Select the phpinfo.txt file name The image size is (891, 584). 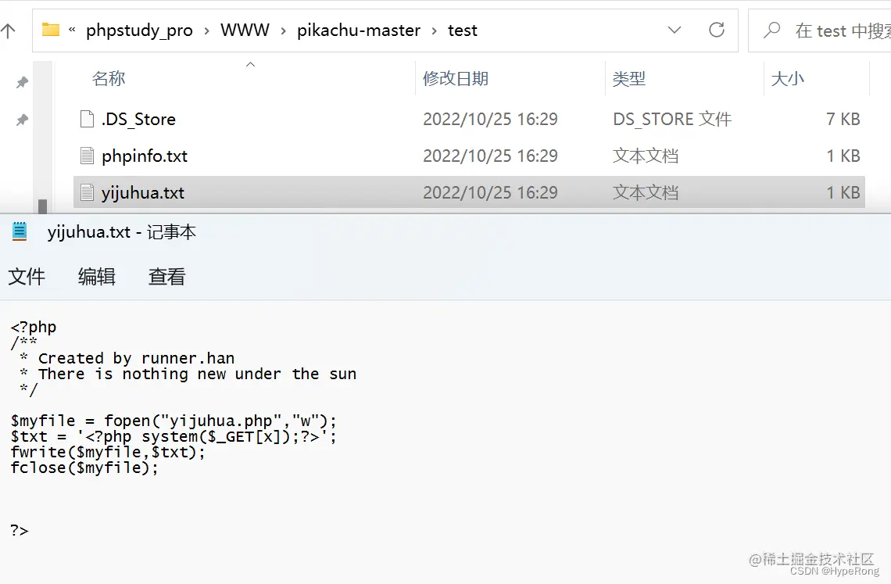(145, 156)
